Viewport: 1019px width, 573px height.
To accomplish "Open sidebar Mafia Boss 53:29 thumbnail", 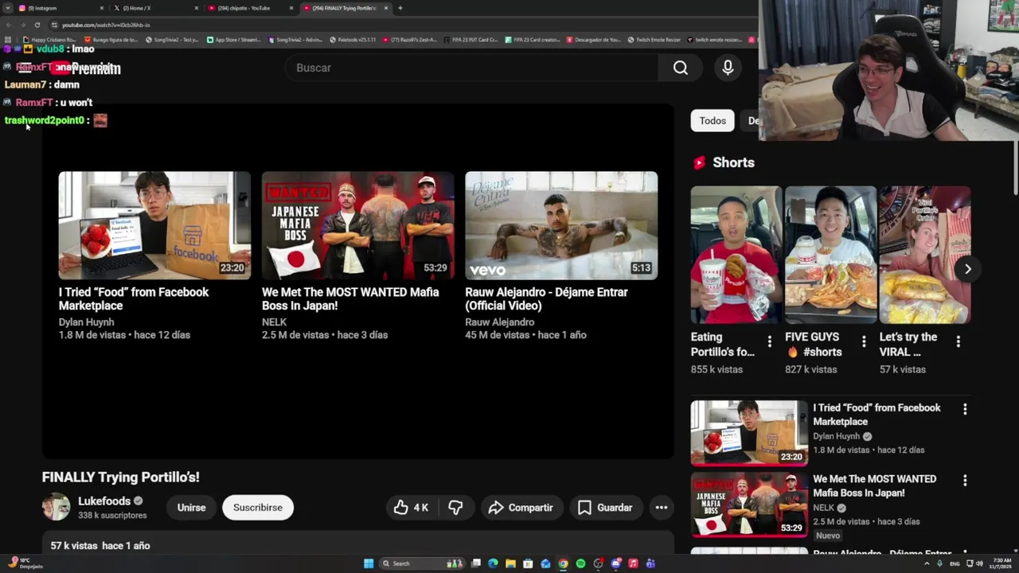I will pos(749,504).
